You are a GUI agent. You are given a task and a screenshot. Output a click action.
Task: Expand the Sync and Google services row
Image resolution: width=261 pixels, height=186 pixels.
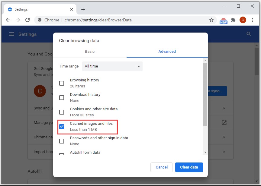224,108
